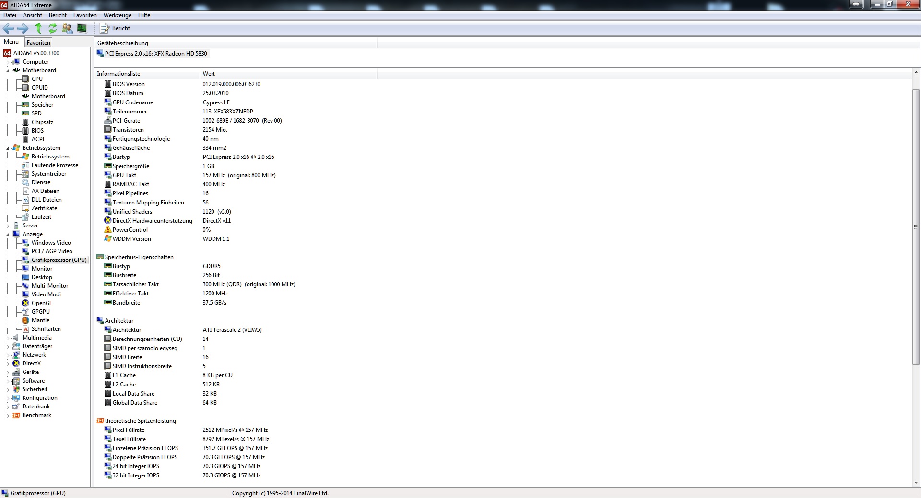This screenshot has height=498, width=921.
Task: Switch to the Menü tab
Action: [11, 42]
